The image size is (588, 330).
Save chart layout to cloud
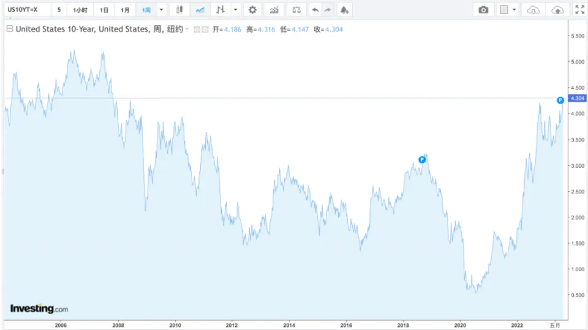557,10
